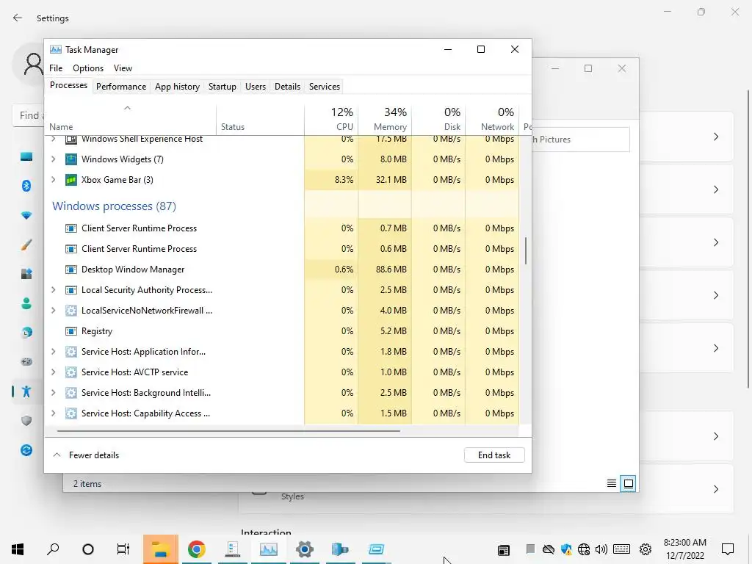Click the File Explorer search Pictures field

coord(580,140)
